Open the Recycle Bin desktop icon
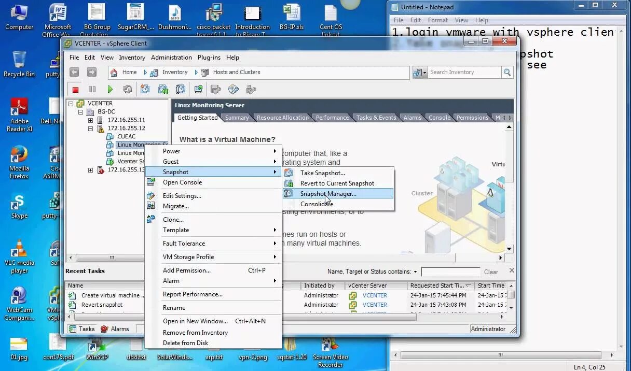The height and width of the screenshot is (371, 631). click(x=19, y=64)
